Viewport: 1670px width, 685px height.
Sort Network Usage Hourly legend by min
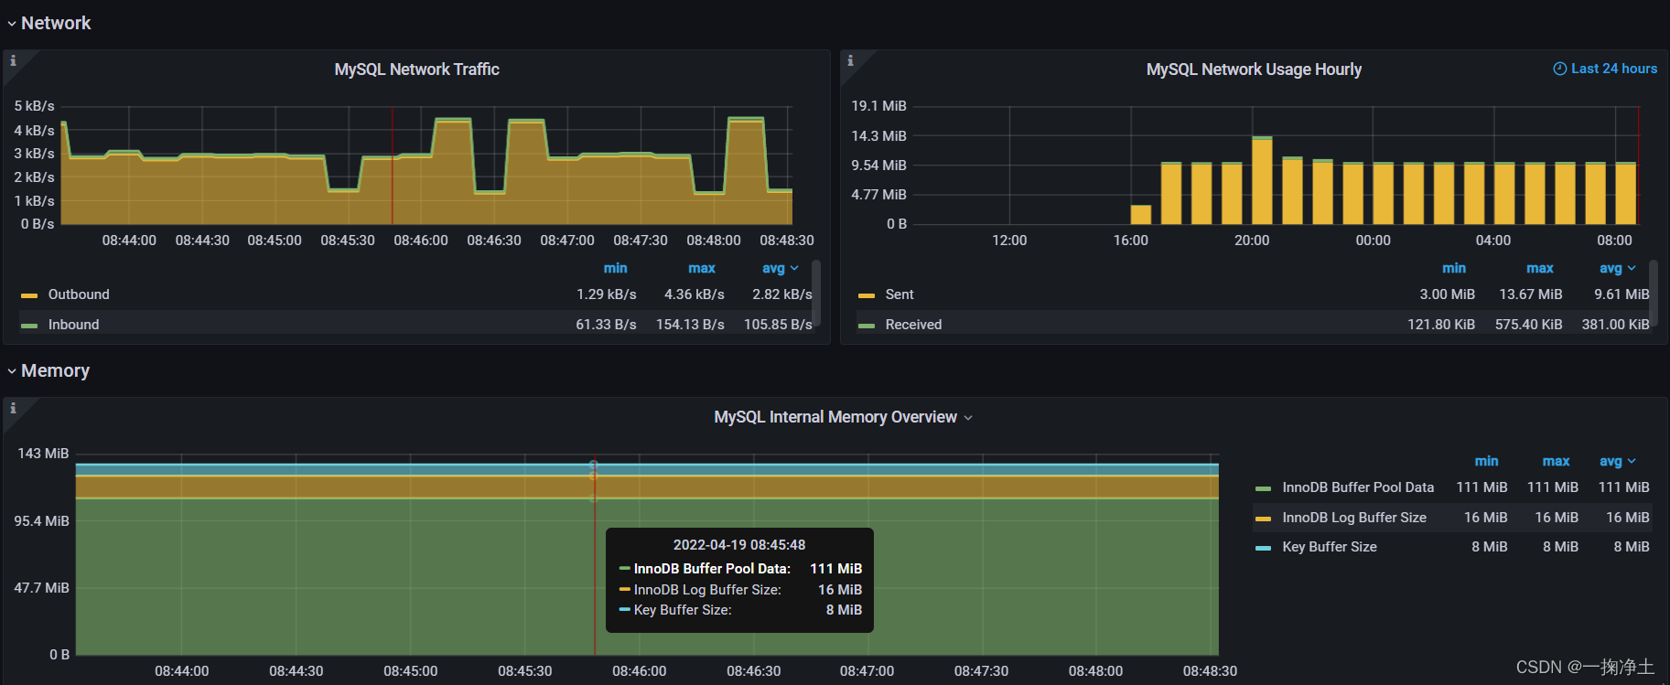tap(1453, 268)
